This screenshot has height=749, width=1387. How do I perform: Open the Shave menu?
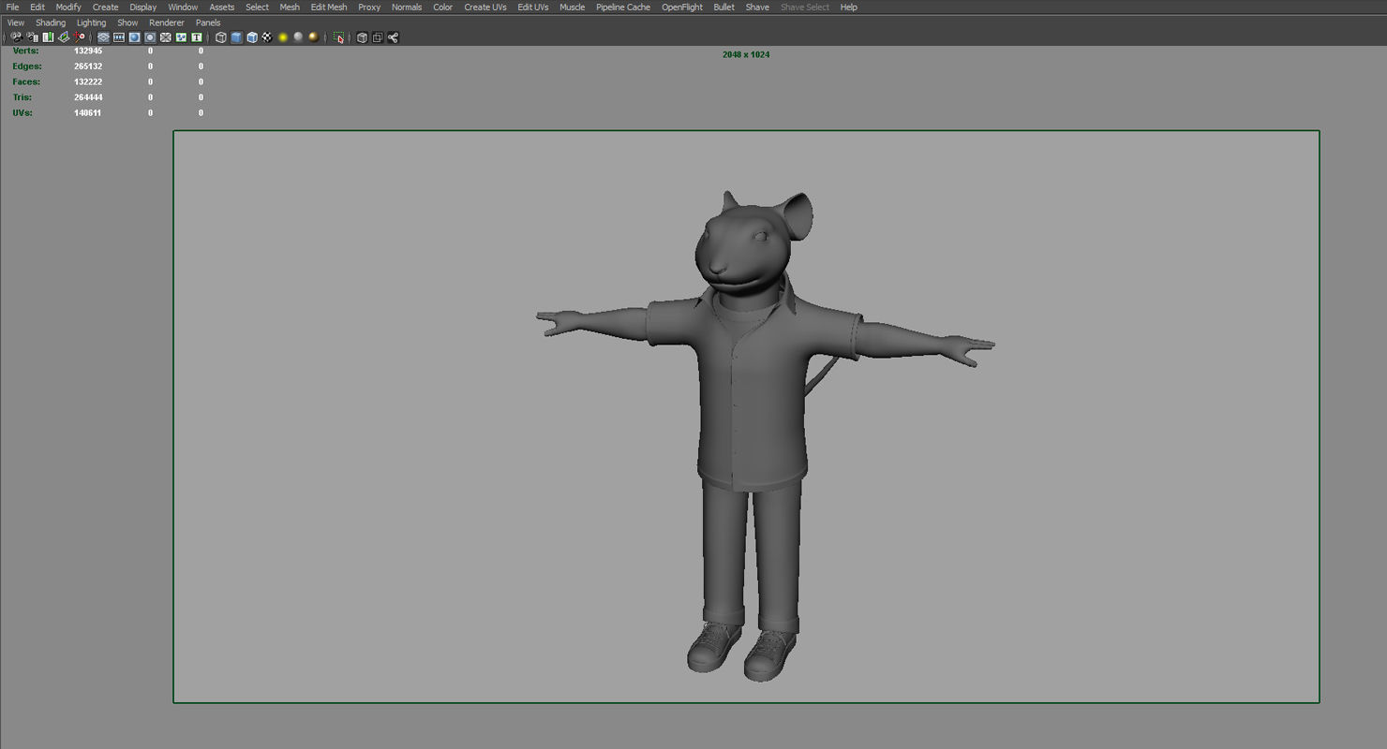[x=757, y=7]
